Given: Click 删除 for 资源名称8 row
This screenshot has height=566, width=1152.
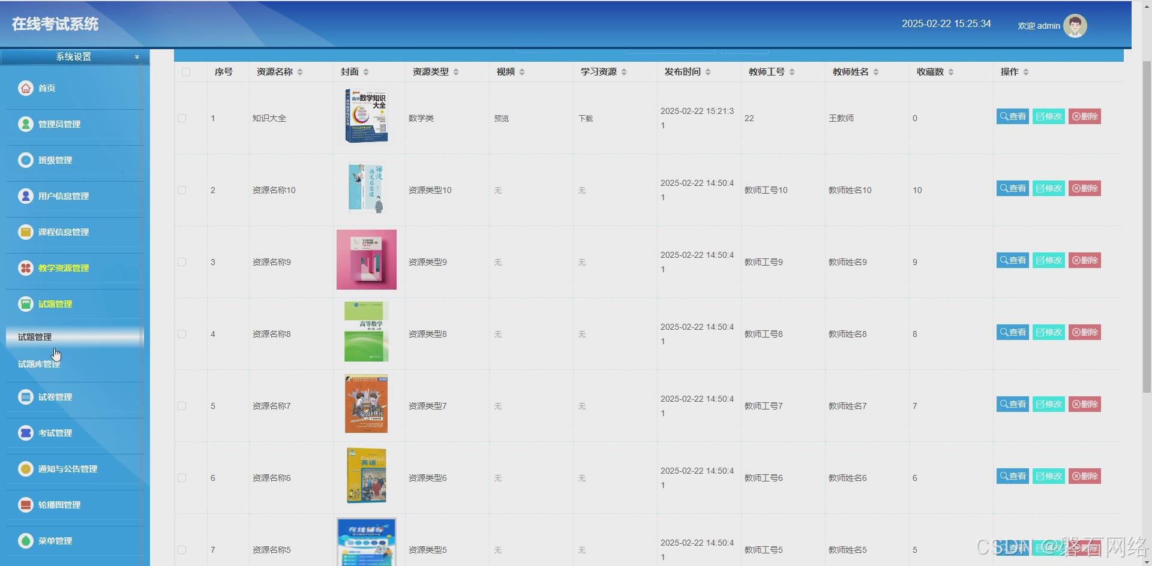Looking at the screenshot, I should (1085, 332).
